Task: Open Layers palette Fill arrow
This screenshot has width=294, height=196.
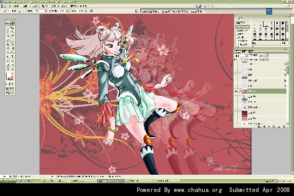Action: [x=267, y=59]
